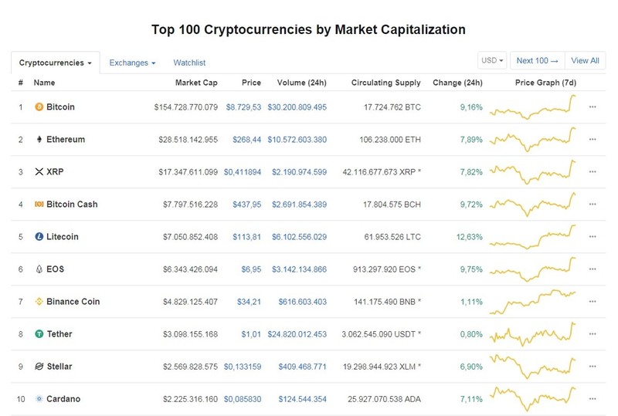This screenshot has width=618, height=416.
Task: Go to Next 100 cryptocurrencies
Action: point(537,61)
